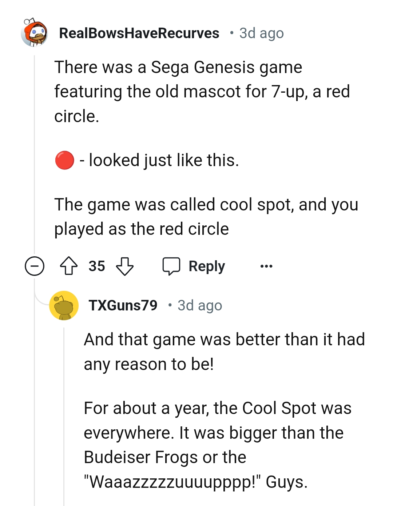Image resolution: width=393 pixels, height=506 pixels.
Task: Open the overflow options for the comment
Action: tap(266, 266)
